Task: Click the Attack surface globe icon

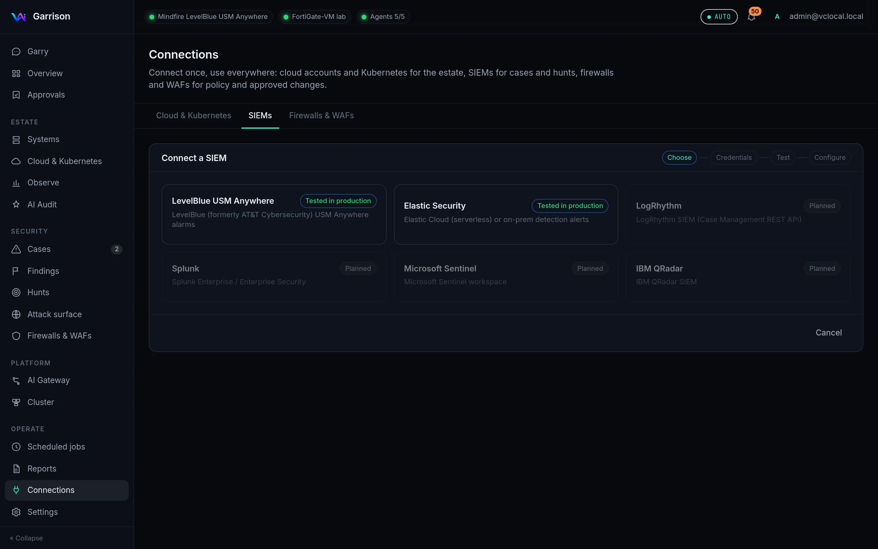Action: [x=16, y=314]
